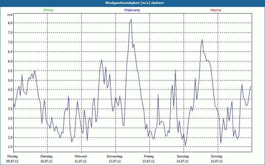Click the red Maxima legend label
Screen dimensions: 265x165
[216, 10]
